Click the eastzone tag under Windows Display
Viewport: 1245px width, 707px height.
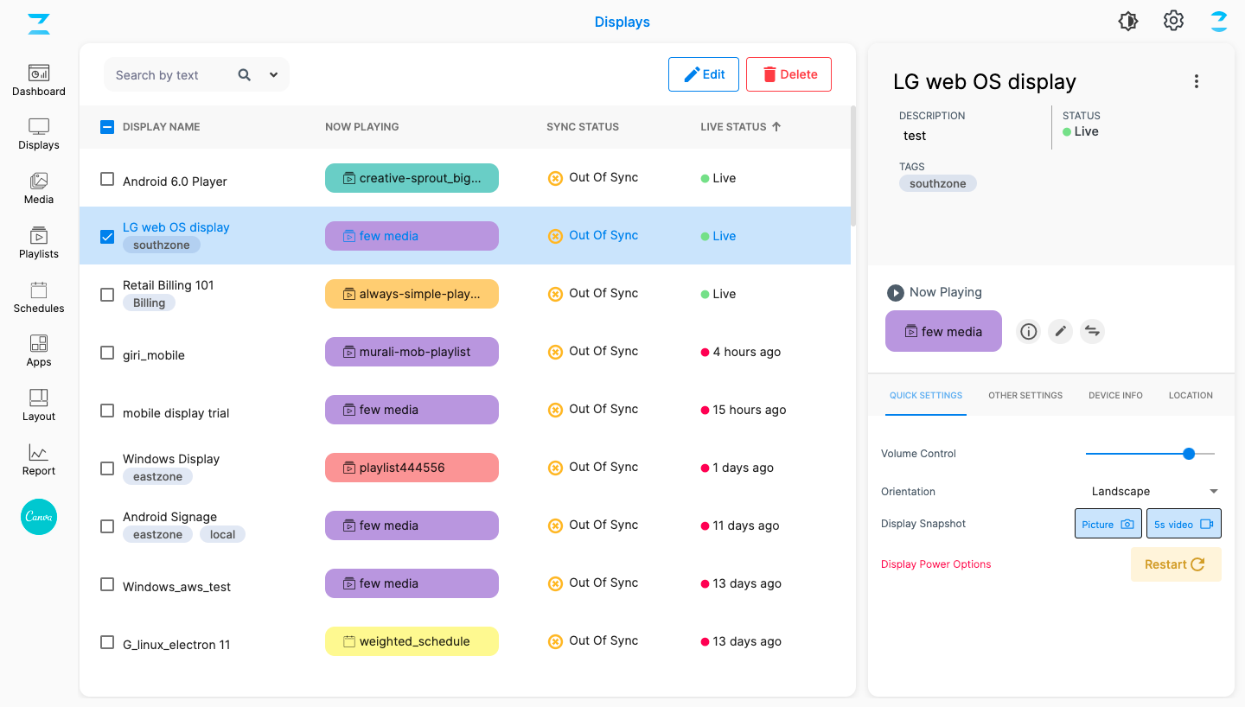tap(157, 477)
